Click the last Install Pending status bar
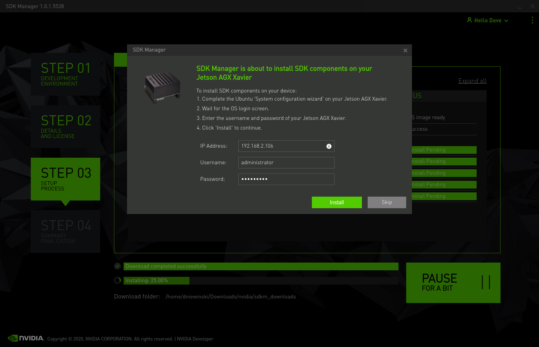 pyautogui.click(x=444, y=196)
